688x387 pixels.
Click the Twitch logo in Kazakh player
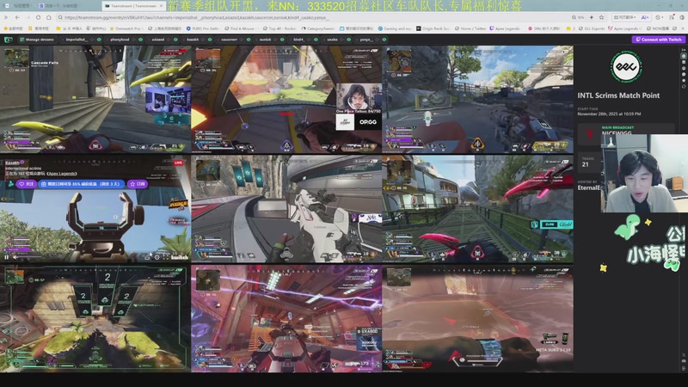[x=180, y=257]
